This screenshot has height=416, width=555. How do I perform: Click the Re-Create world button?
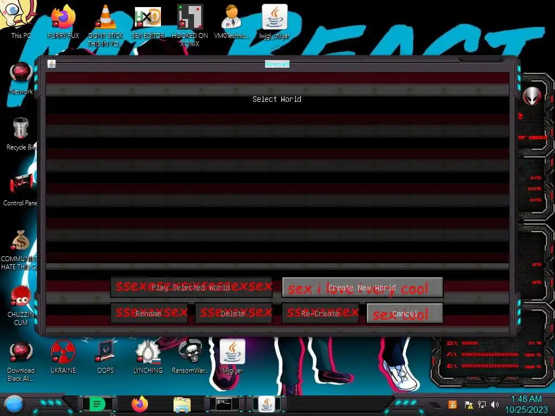point(320,313)
